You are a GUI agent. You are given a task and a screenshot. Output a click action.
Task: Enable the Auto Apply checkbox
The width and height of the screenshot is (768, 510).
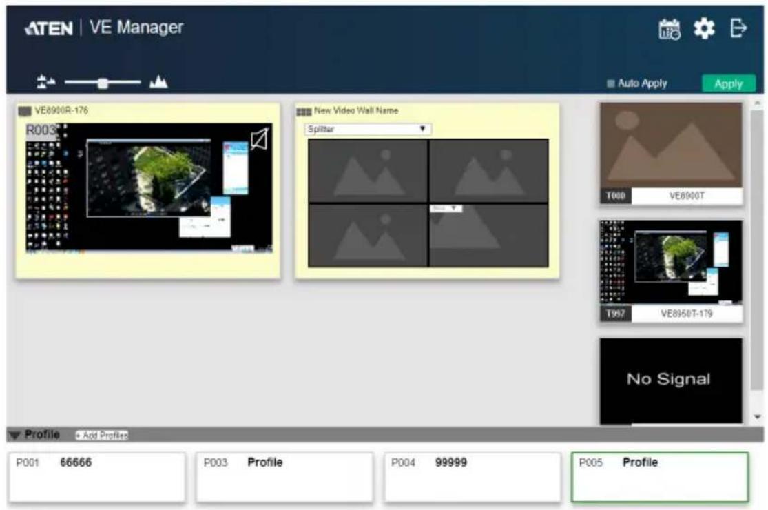(611, 83)
